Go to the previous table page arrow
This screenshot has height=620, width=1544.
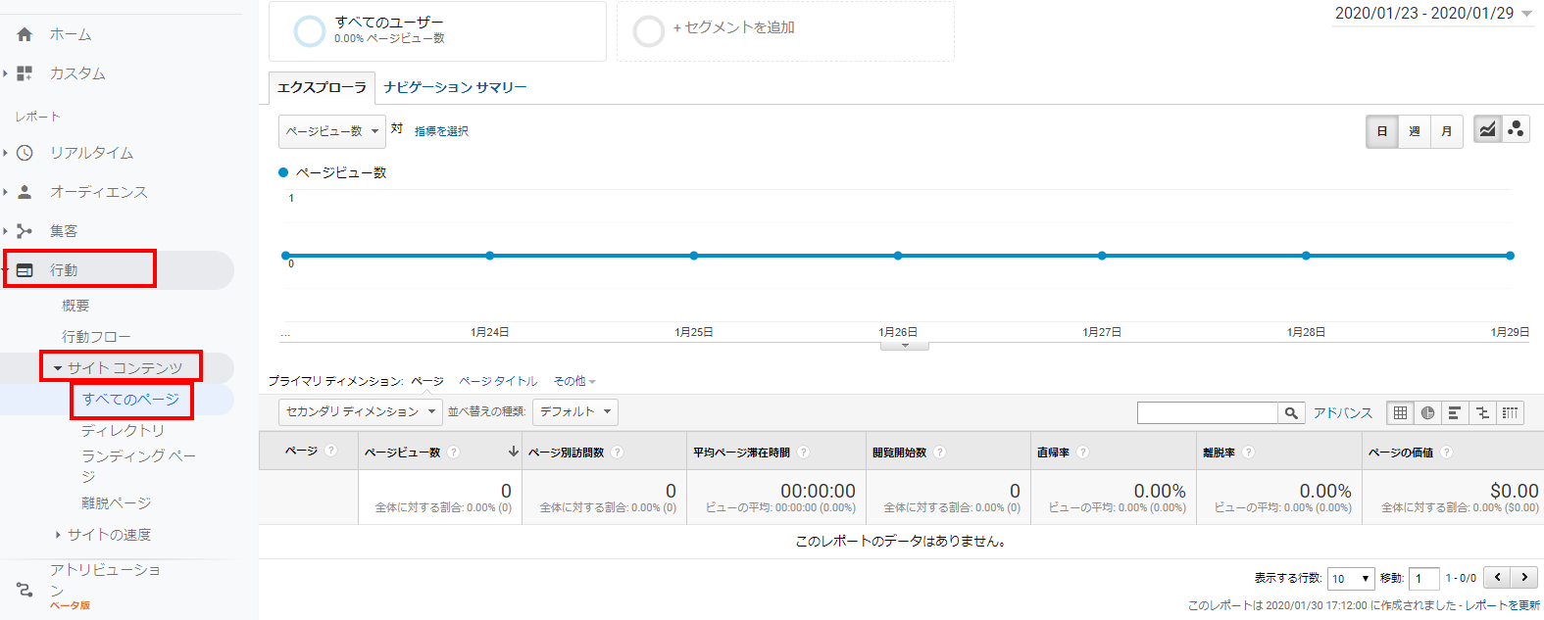tap(1497, 578)
